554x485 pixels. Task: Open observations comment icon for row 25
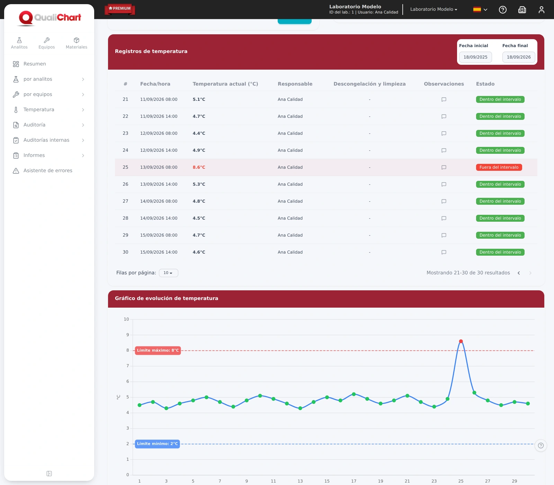tap(444, 167)
